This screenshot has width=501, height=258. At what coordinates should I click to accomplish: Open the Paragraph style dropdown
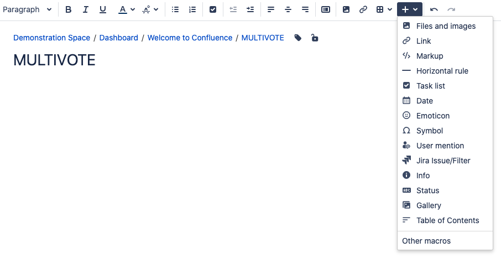tap(28, 9)
